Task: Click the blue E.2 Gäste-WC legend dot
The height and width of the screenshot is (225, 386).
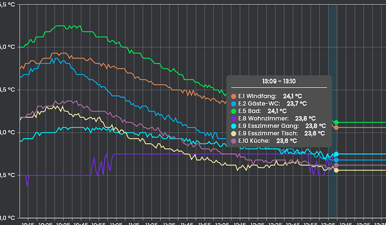Action: click(234, 103)
